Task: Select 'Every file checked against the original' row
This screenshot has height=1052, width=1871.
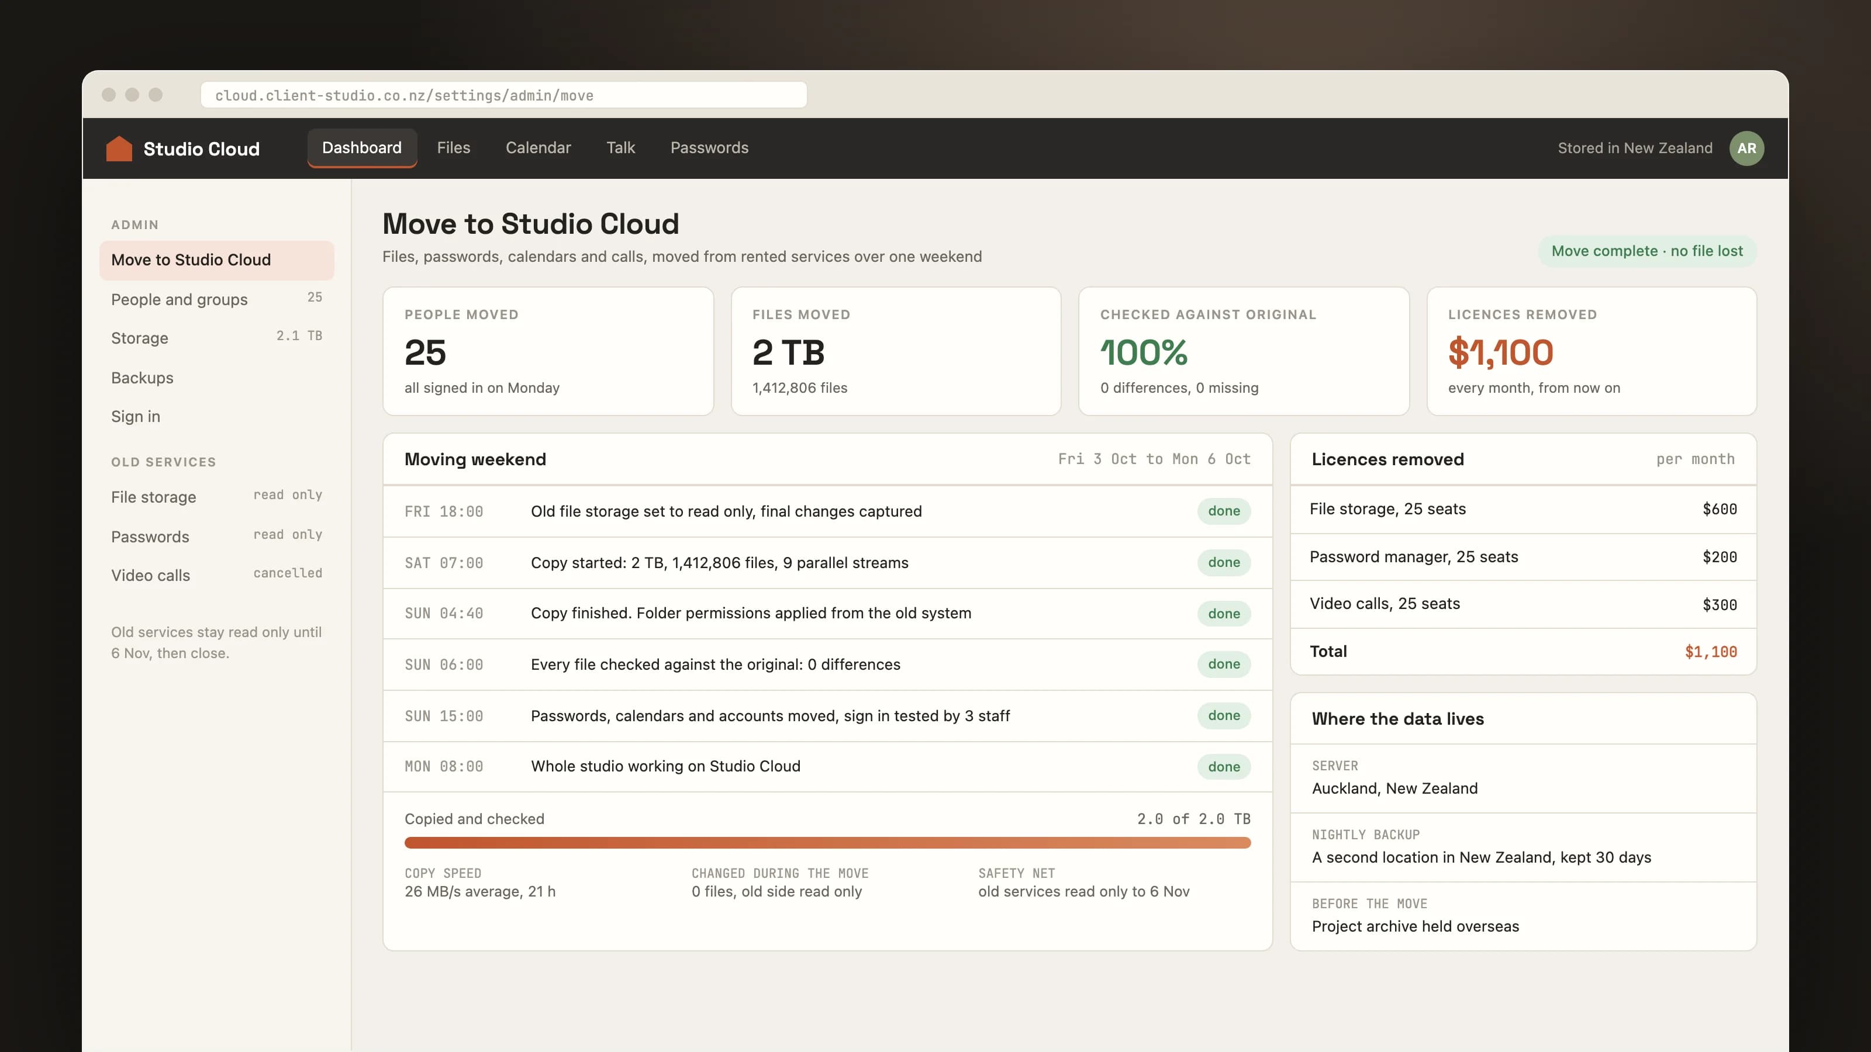Action: click(827, 665)
